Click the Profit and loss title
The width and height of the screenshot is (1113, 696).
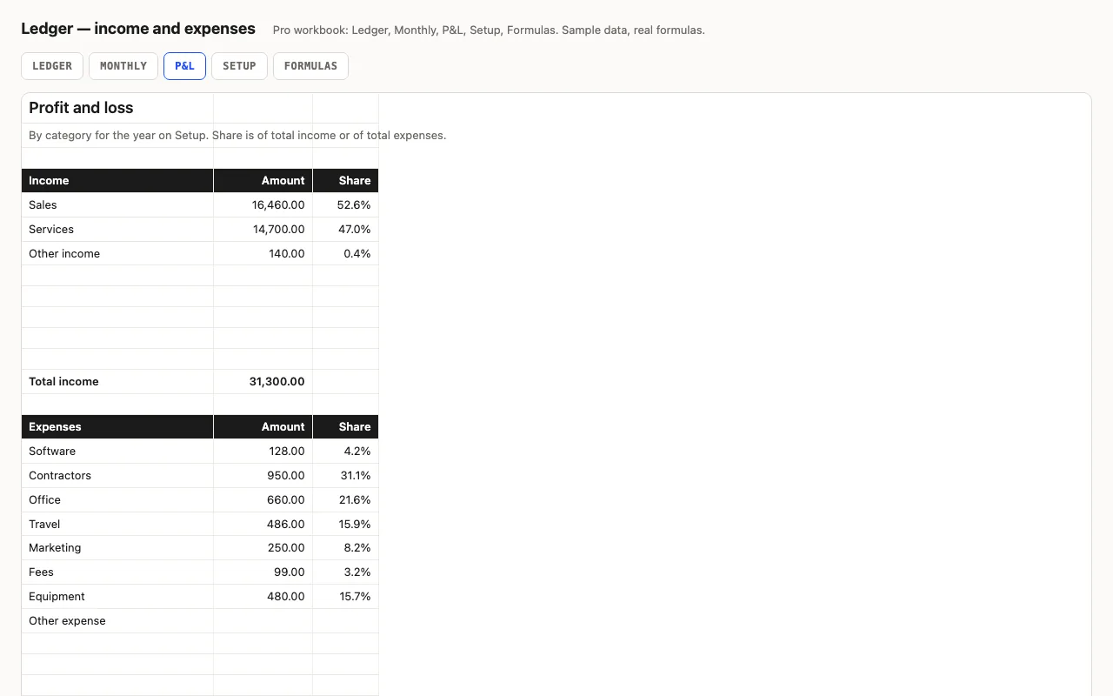(81, 108)
